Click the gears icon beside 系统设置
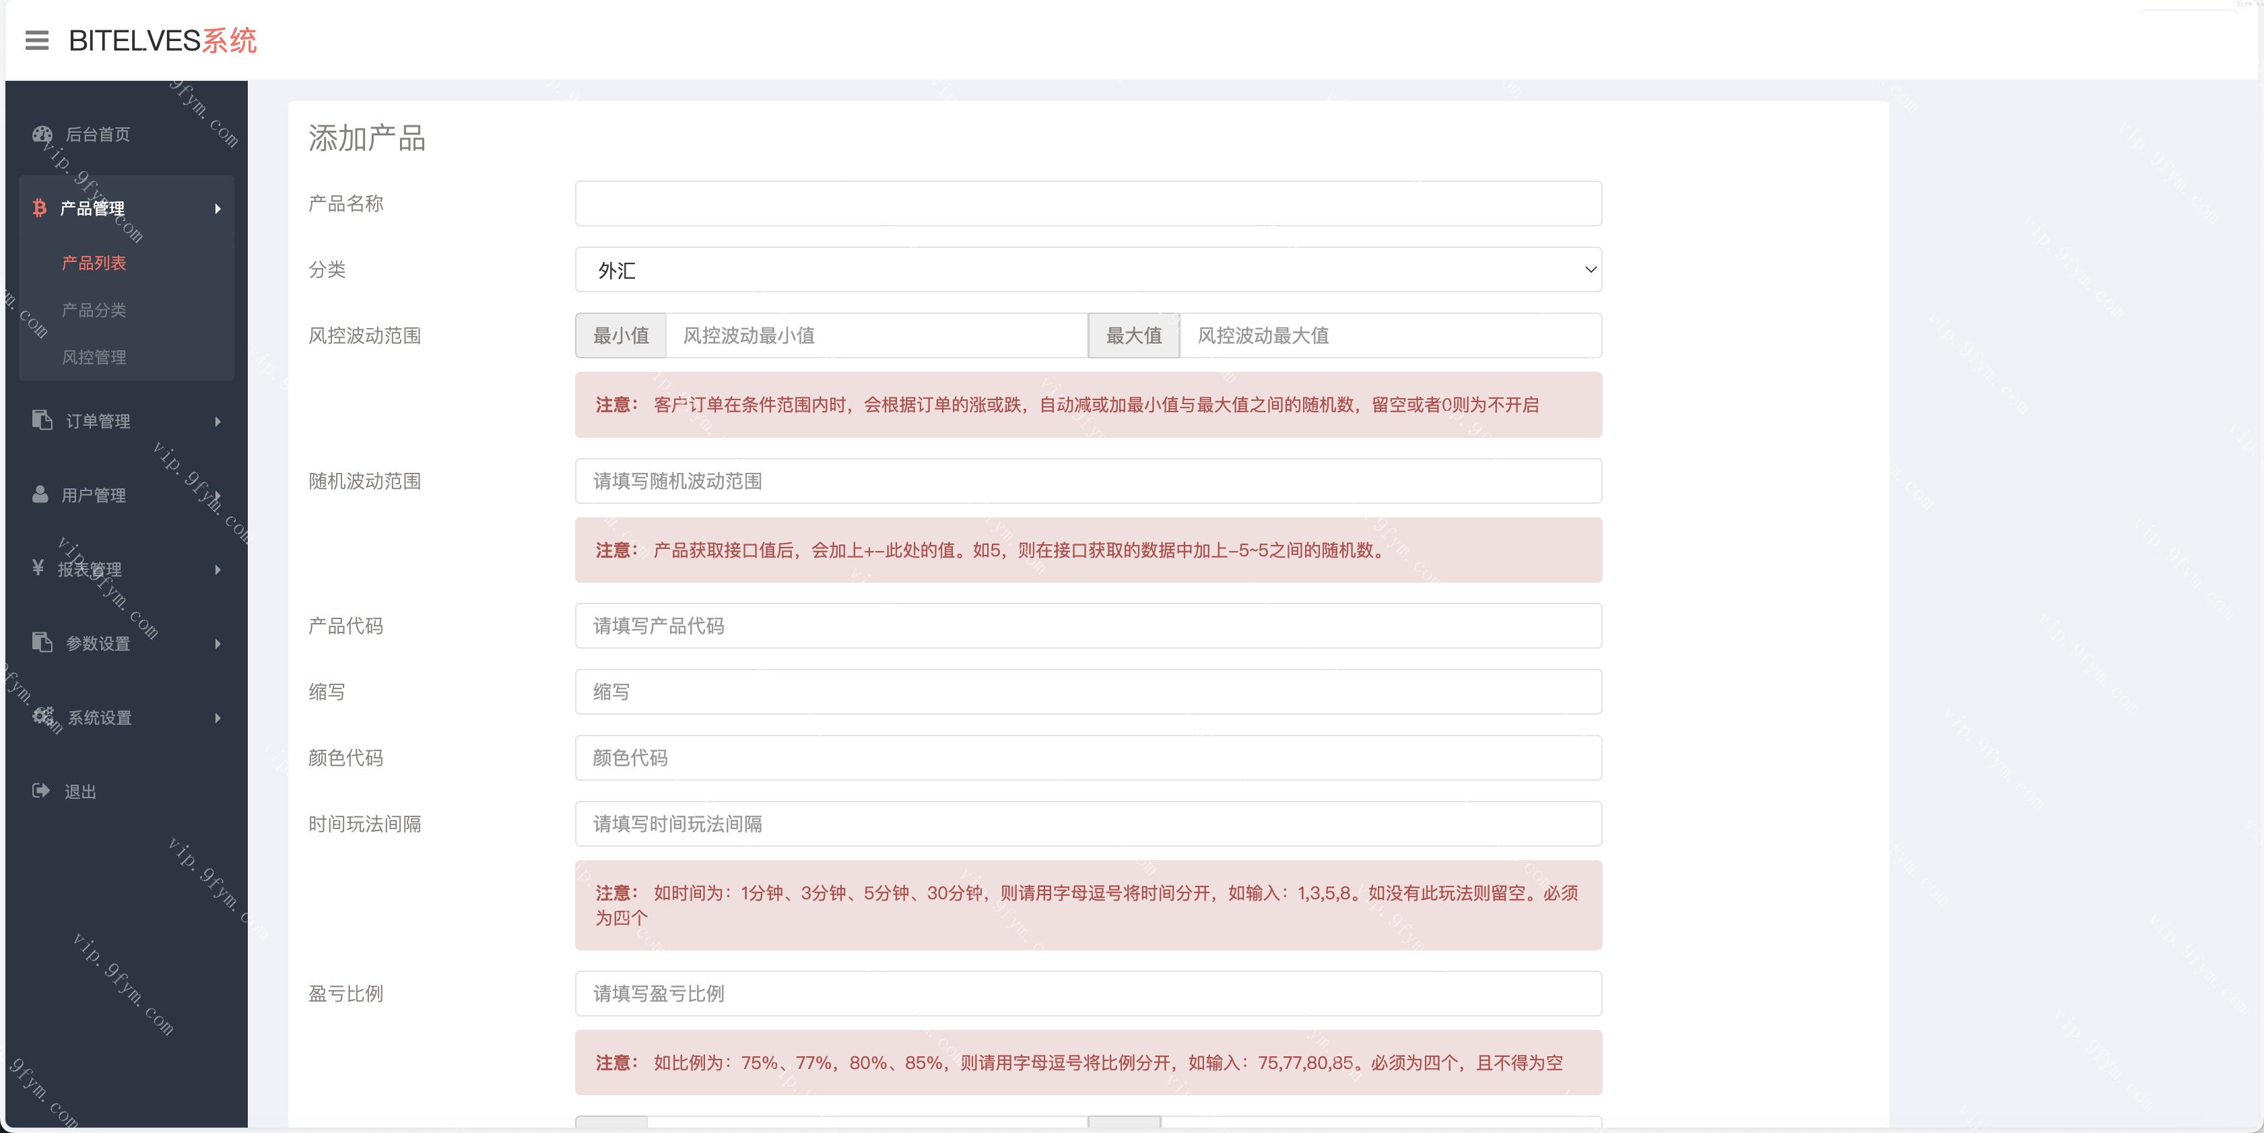2264x1133 pixels. click(43, 716)
